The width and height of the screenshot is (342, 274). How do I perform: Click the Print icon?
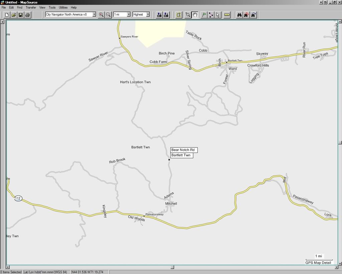click(28, 14)
